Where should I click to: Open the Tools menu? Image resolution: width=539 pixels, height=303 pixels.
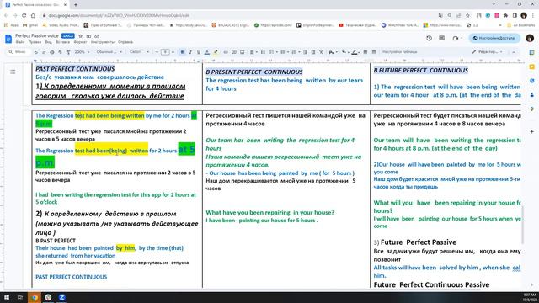[x=103, y=42]
